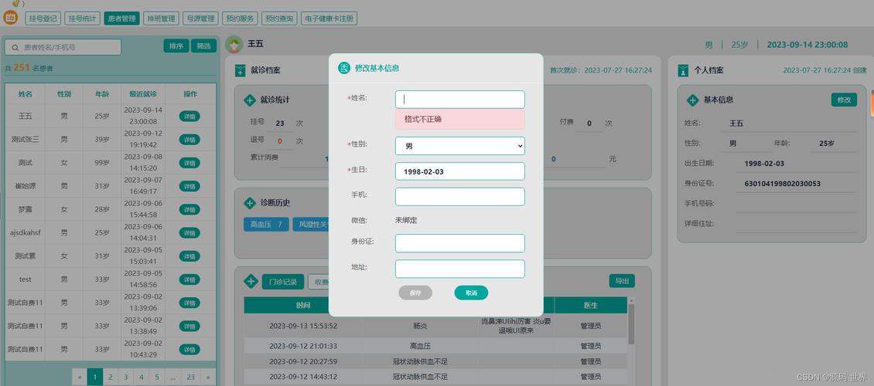This screenshot has width=874, height=386.
Task: Open 详情 for patient 王五
Action: pyautogui.click(x=189, y=117)
